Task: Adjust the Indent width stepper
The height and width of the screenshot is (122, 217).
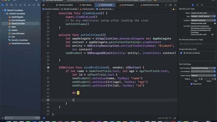Action: (215, 79)
